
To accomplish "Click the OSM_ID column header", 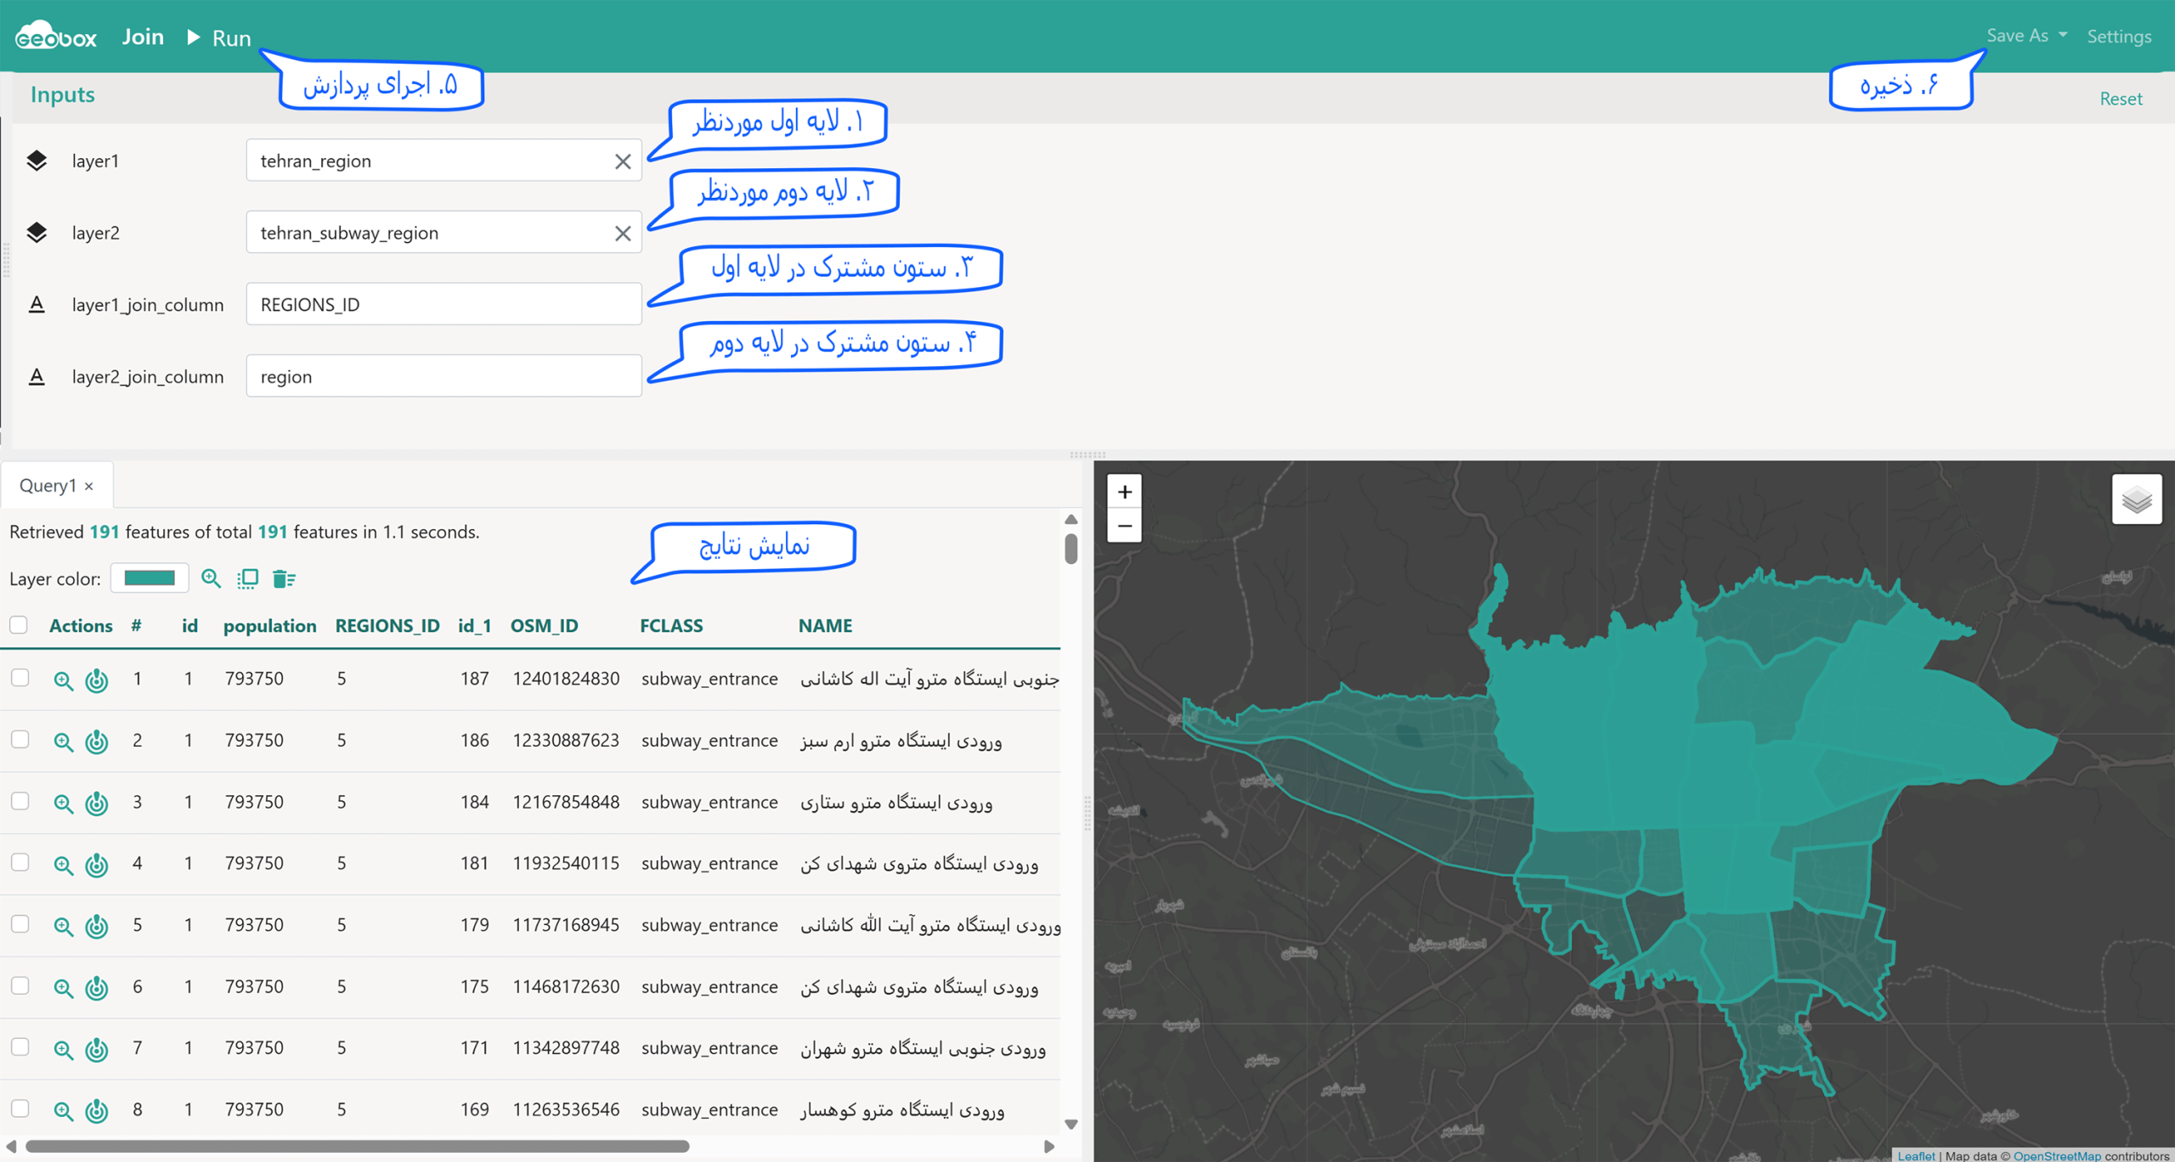I will click(544, 626).
